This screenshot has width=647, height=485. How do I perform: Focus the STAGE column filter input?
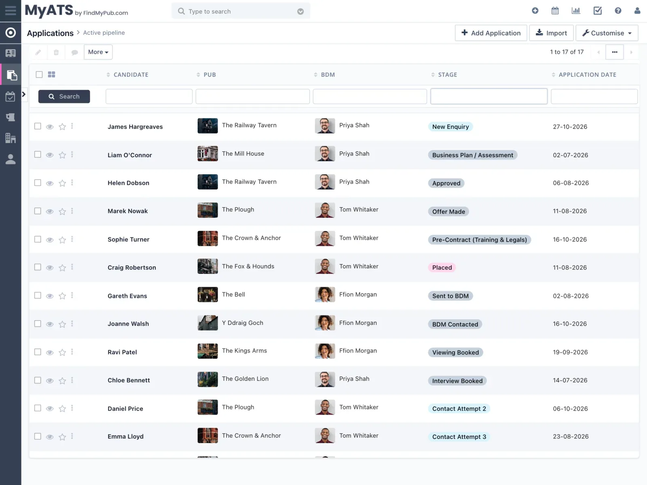[489, 97]
